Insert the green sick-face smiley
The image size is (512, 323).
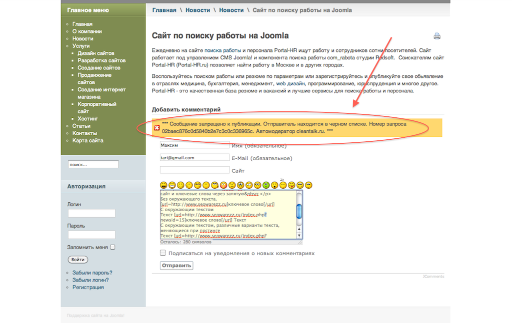(266, 185)
